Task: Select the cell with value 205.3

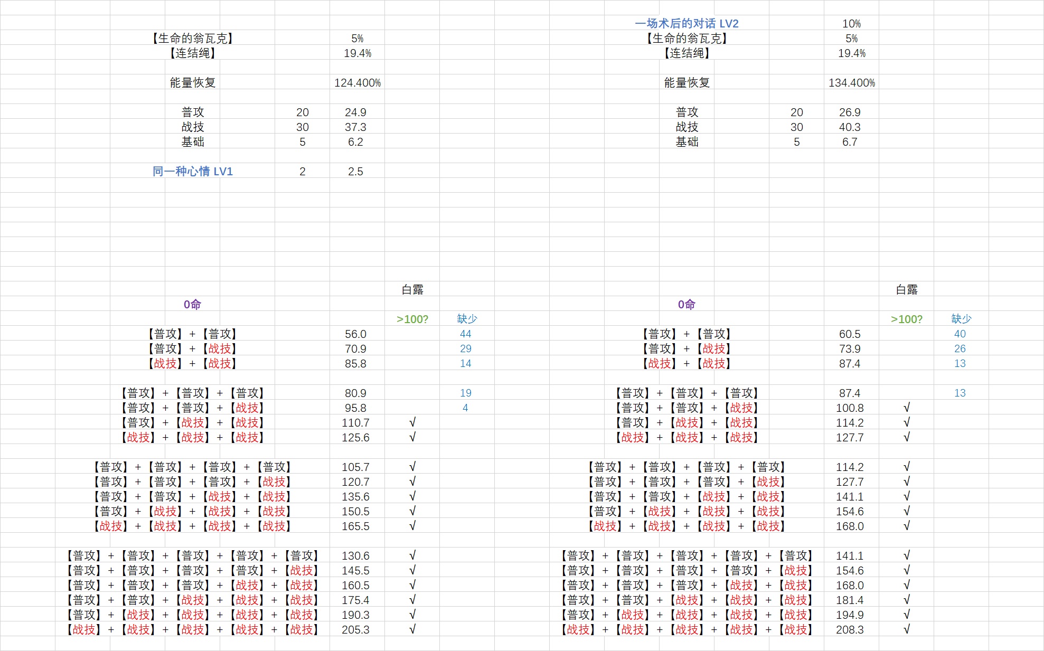Action: (355, 629)
